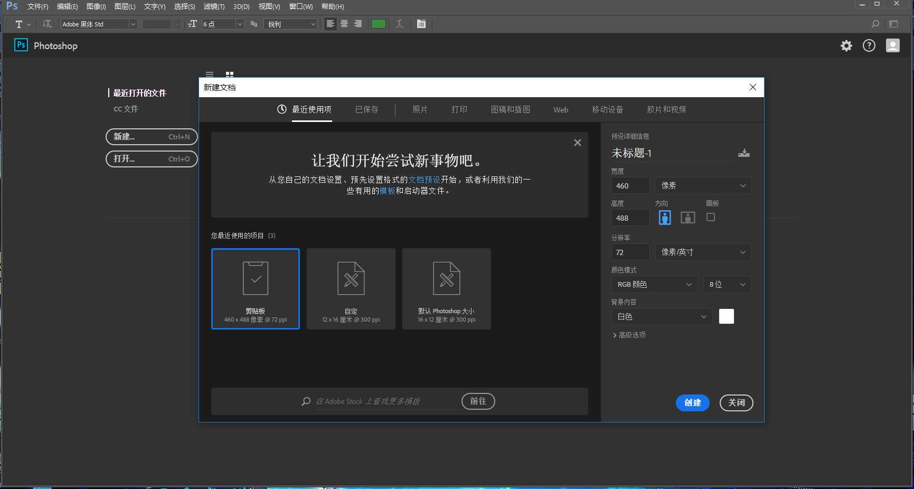Close the New Document dialog
Screen dimensions: 914x489
point(753,87)
